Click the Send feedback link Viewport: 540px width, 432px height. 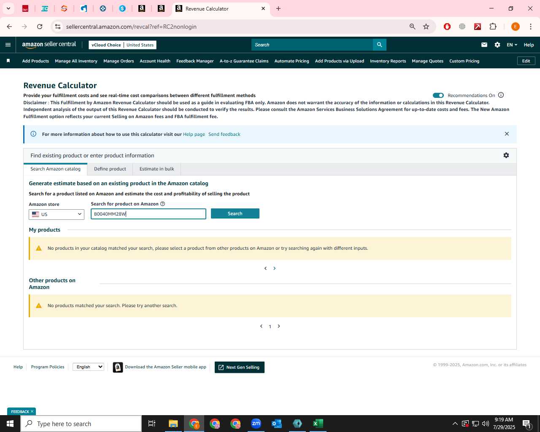[224, 134]
